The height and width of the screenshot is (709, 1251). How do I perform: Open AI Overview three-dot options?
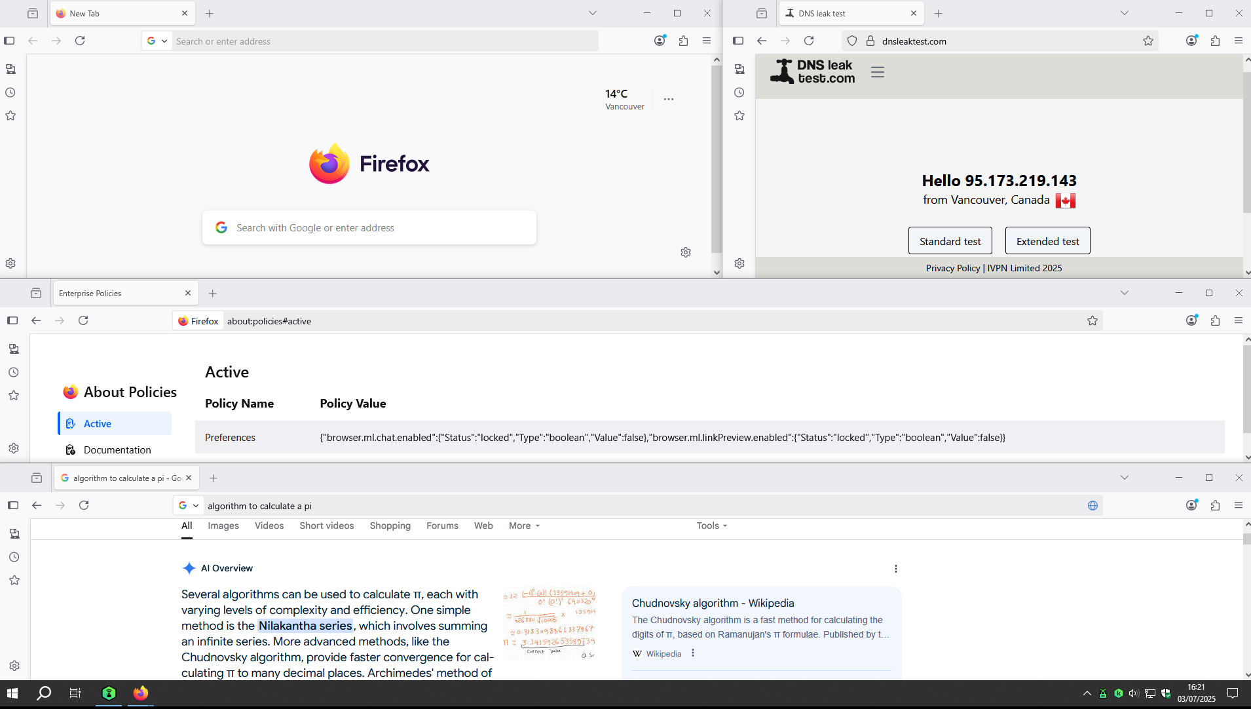pos(896,569)
